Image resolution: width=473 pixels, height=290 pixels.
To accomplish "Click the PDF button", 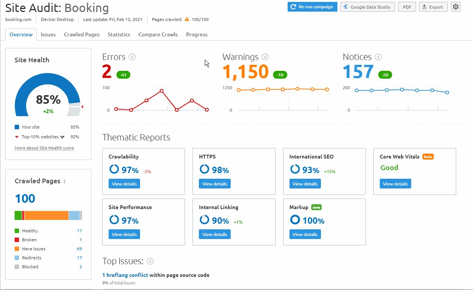I will point(407,7).
